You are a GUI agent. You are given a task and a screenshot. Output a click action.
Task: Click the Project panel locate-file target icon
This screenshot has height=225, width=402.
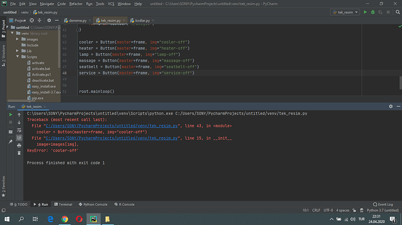coord(32,20)
